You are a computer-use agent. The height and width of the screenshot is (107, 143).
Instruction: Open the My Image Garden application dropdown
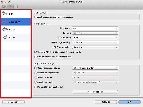pyautogui.click(x=95, y=68)
